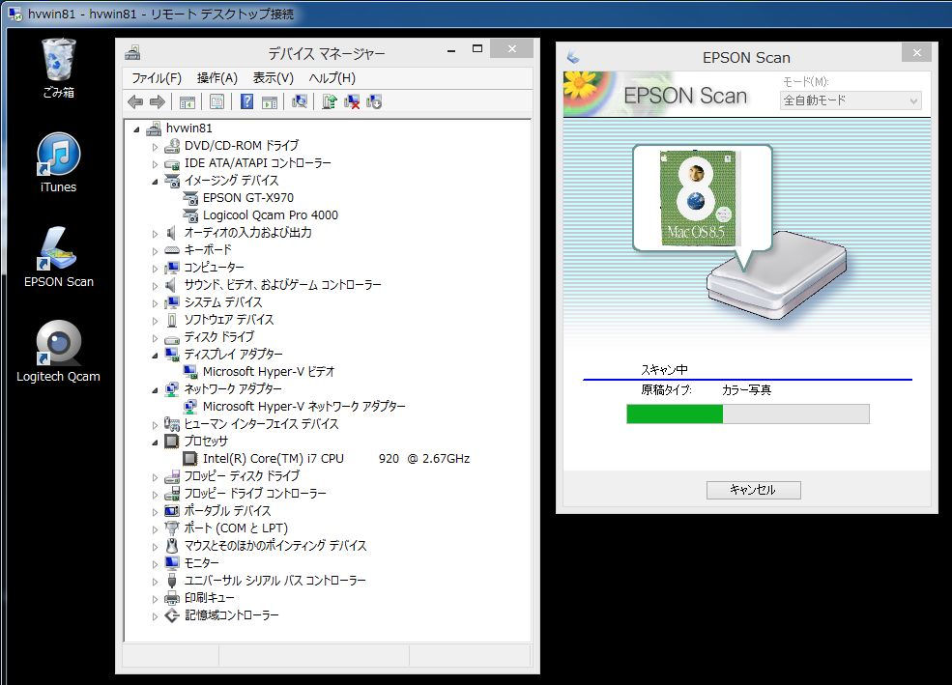Select フロッピー ドライブ コントローラー row
Viewport: 952px width, 685px height.
pyautogui.click(x=255, y=494)
